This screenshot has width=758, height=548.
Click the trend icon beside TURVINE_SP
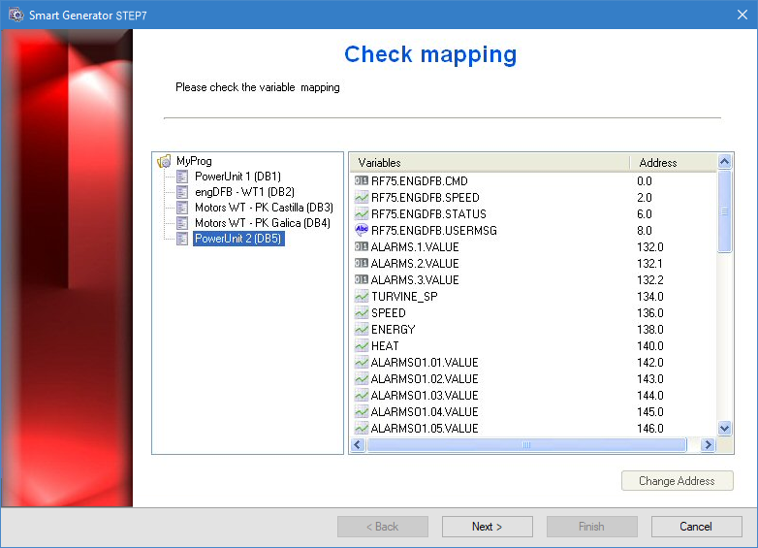tap(362, 296)
